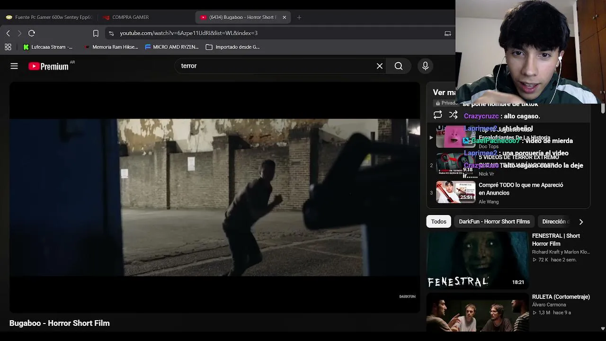Open the Ale Wang playlist video thumbnail

455,191
